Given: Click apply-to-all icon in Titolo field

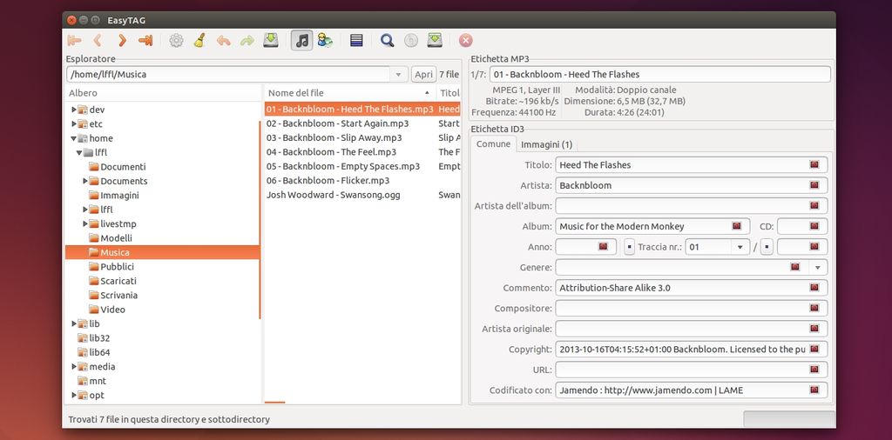Looking at the screenshot, I should pyautogui.click(x=814, y=164).
